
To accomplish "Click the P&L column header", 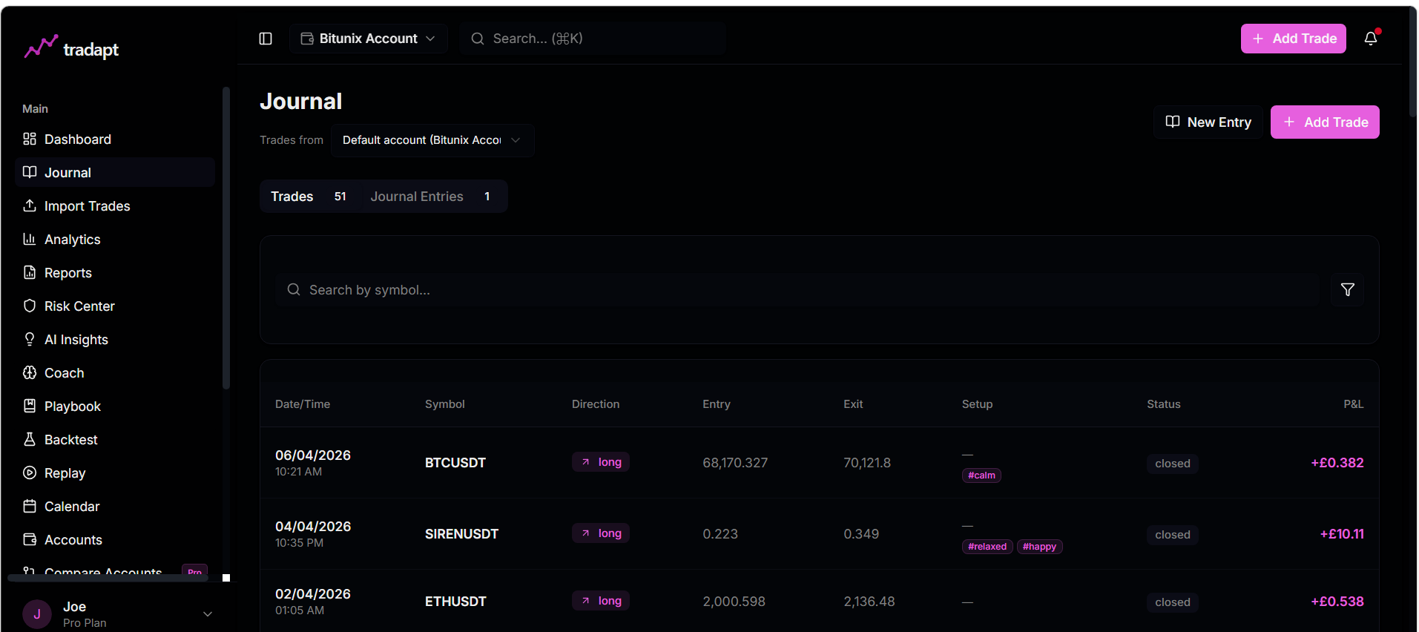I will [1353, 404].
